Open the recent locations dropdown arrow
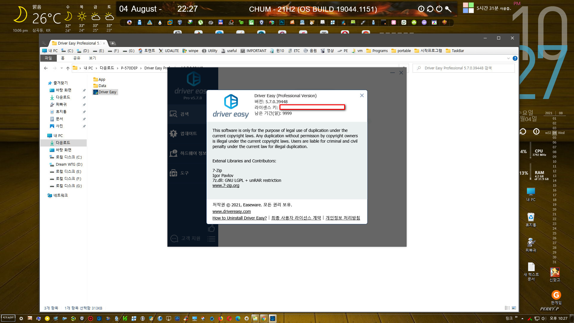The width and height of the screenshot is (574, 323). 62,68
